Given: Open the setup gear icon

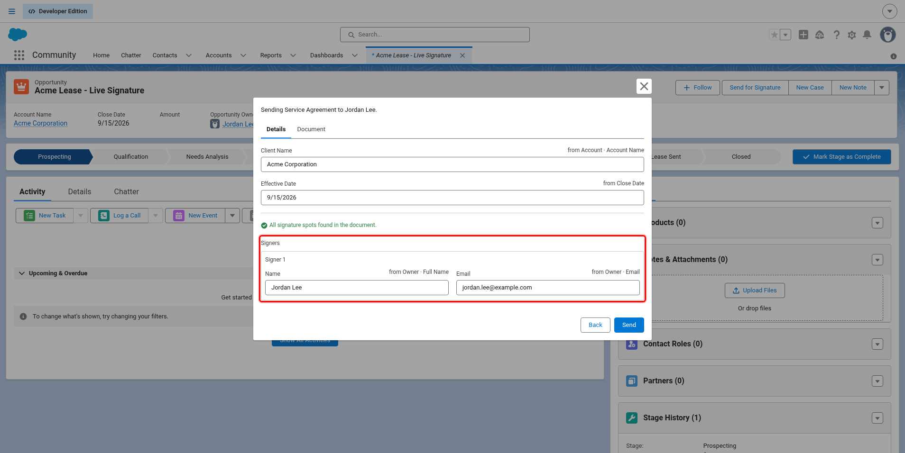Looking at the screenshot, I should [x=852, y=35].
